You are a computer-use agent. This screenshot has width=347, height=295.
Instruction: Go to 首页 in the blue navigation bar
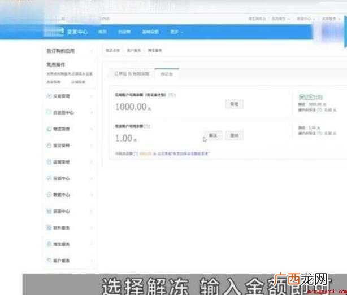[102, 32]
